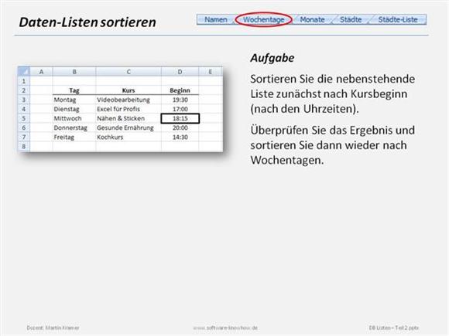449x336 pixels.
Task: Click the Daten-Listen sortieren title
Action: (x=87, y=22)
